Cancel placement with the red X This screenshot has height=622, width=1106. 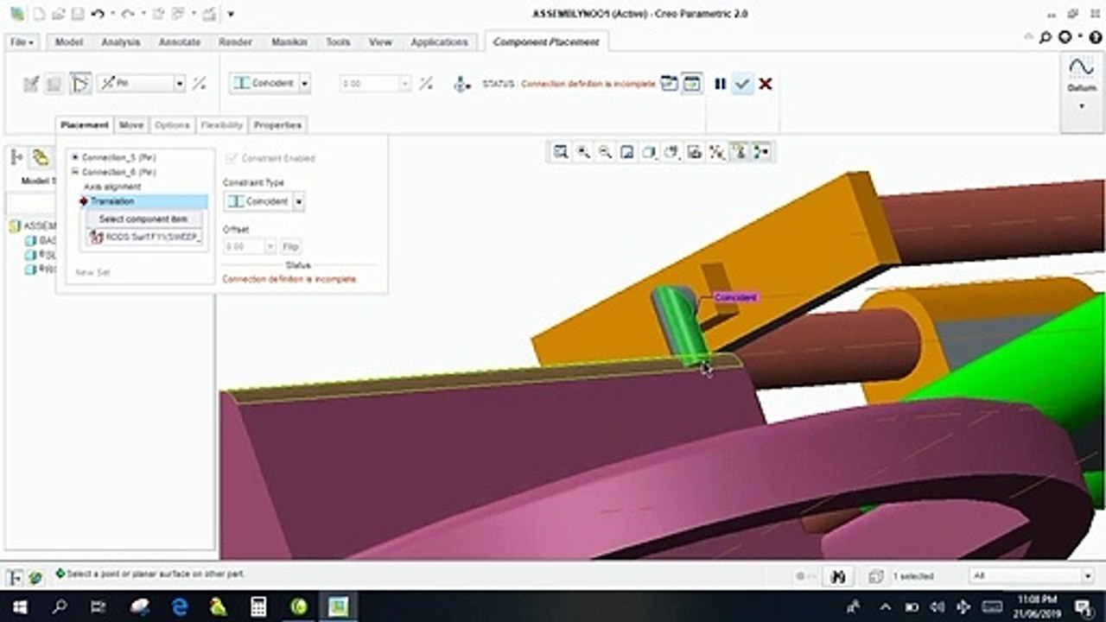(x=766, y=84)
